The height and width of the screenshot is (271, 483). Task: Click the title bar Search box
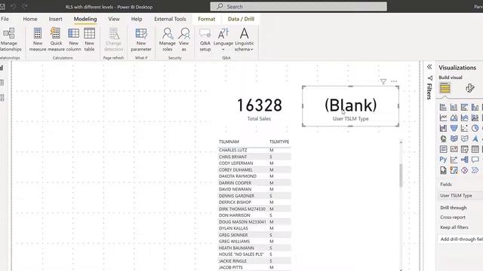pyautogui.click(x=299, y=7)
